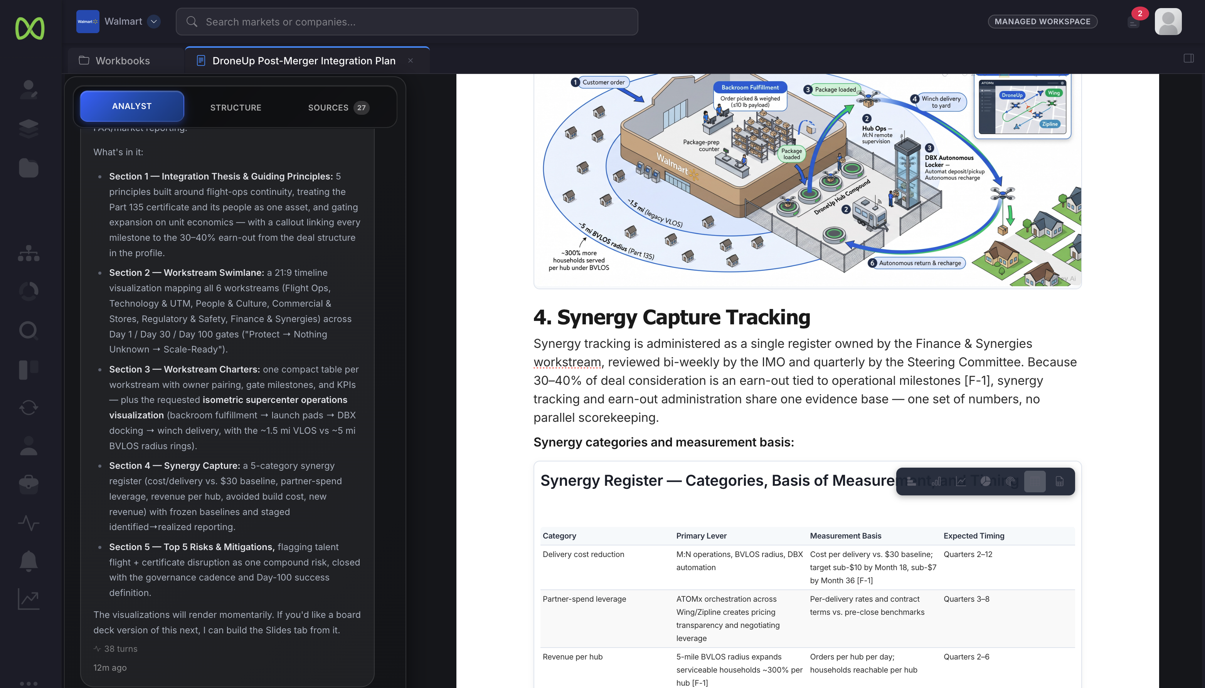Image resolution: width=1205 pixels, height=688 pixels.
Task: Open the activity pulse sidebar icon
Action: 29,523
